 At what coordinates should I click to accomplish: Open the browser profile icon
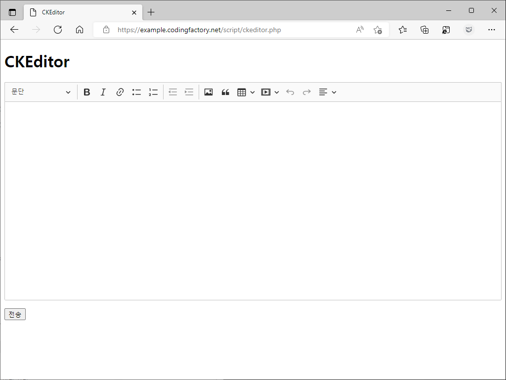click(469, 30)
